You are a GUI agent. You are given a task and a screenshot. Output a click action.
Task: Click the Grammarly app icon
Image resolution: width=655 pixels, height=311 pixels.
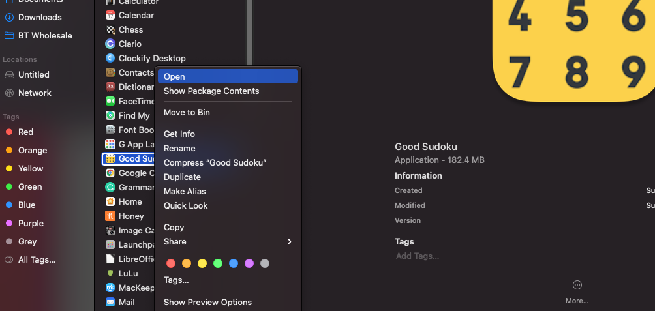[x=110, y=187]
